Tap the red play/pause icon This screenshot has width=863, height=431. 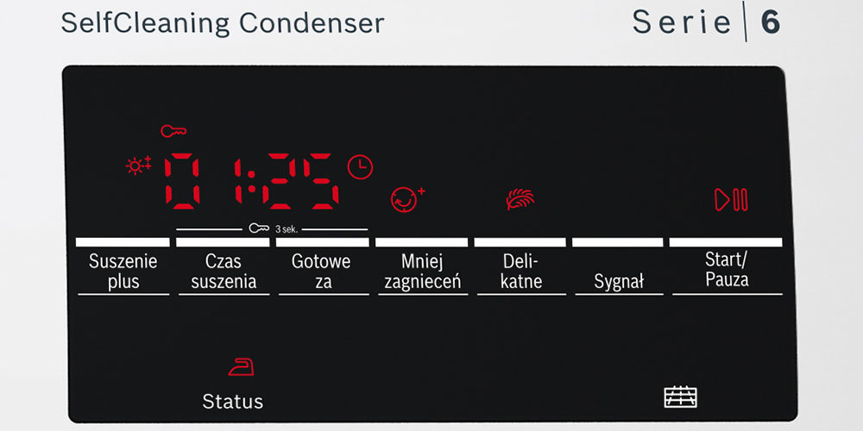coord(731,200)
